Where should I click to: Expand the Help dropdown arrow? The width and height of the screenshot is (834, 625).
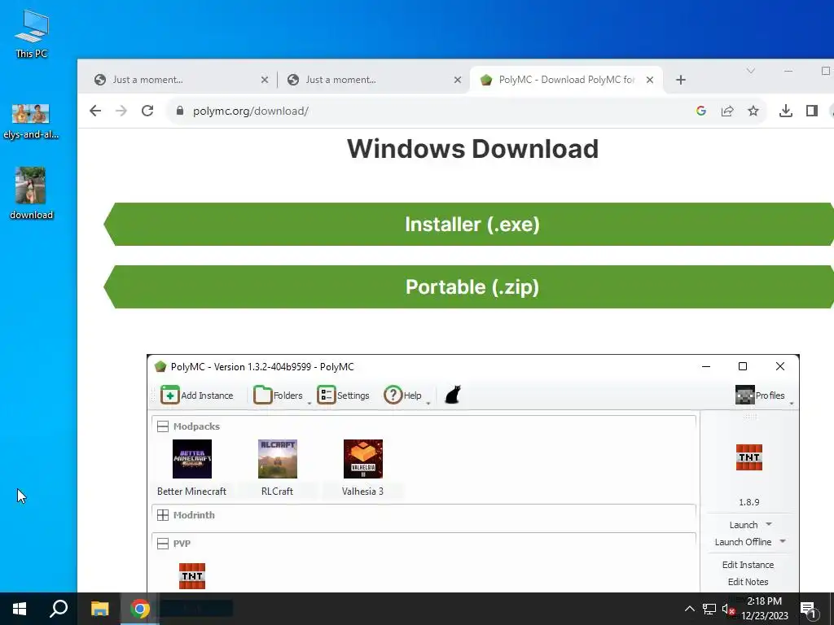pyautogui.click(x=428, y=404)
